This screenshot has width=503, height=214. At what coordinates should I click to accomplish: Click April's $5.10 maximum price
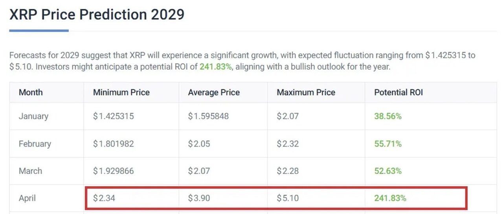click(288, 198)
